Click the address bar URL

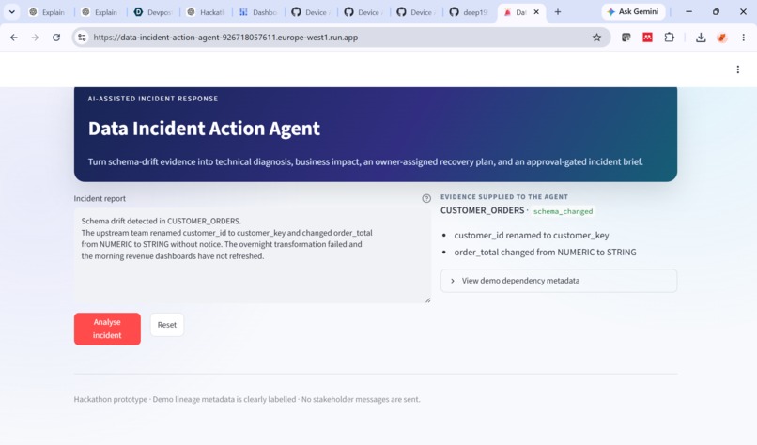225,38
